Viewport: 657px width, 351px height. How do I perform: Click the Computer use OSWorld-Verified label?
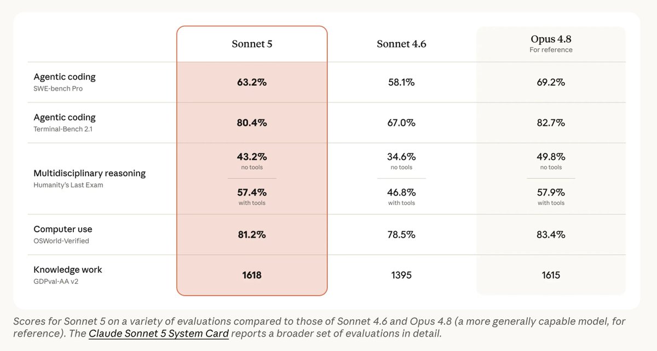tap(63, 234)
